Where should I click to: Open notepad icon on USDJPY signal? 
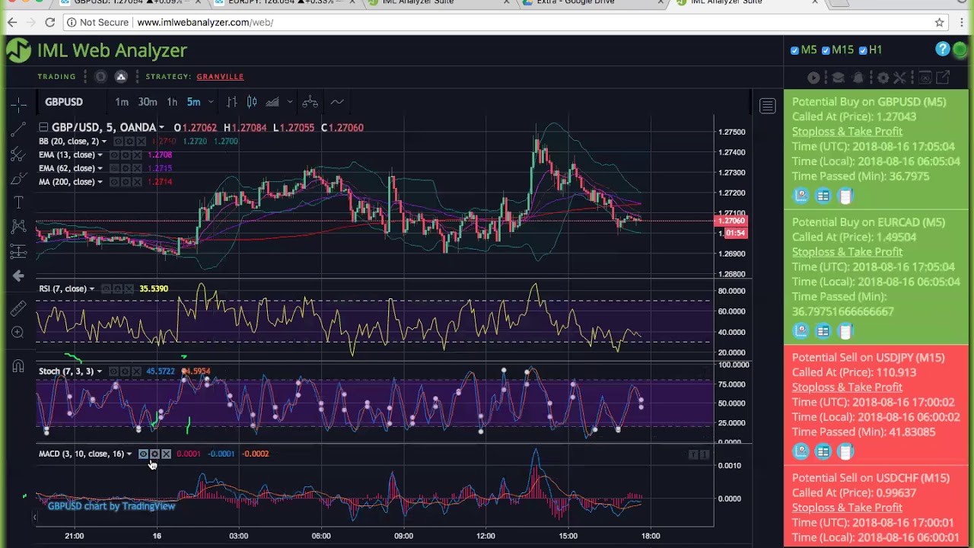845,451
